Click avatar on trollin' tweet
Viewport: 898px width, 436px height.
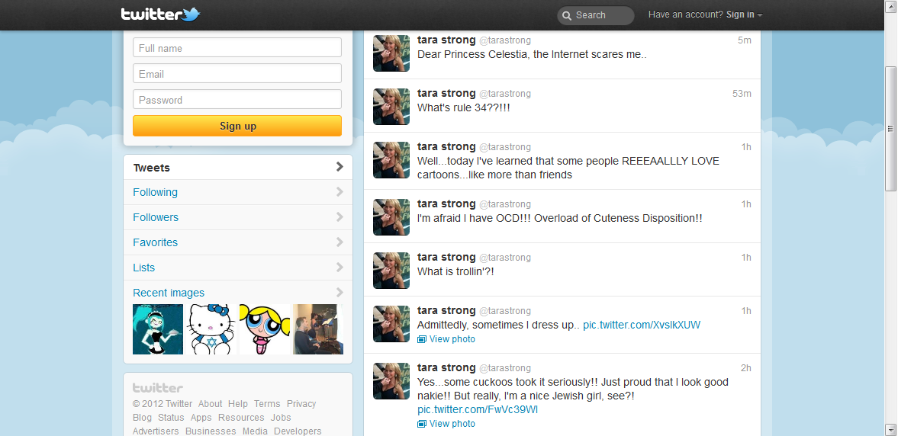tap(391, 270)
